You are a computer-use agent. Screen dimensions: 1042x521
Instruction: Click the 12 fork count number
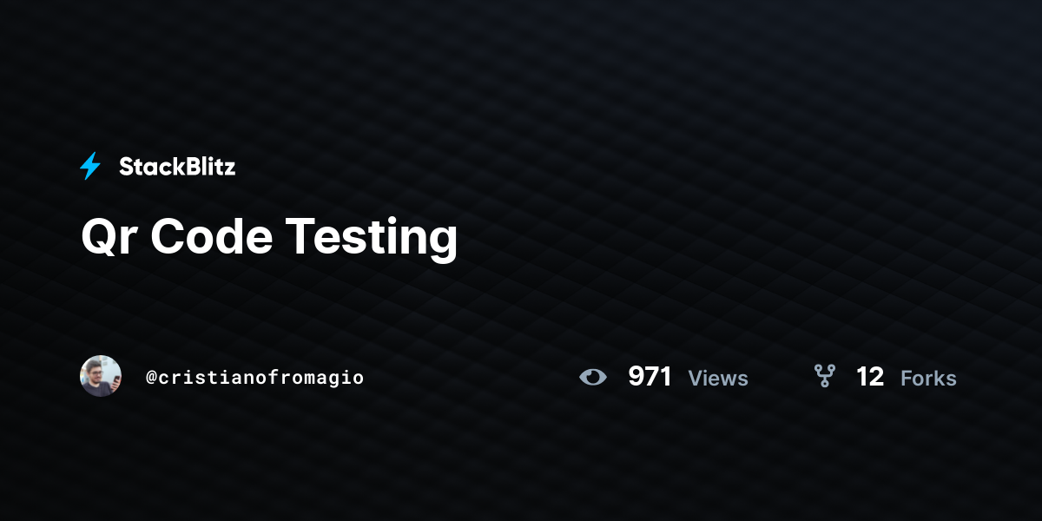pos(870,377)
